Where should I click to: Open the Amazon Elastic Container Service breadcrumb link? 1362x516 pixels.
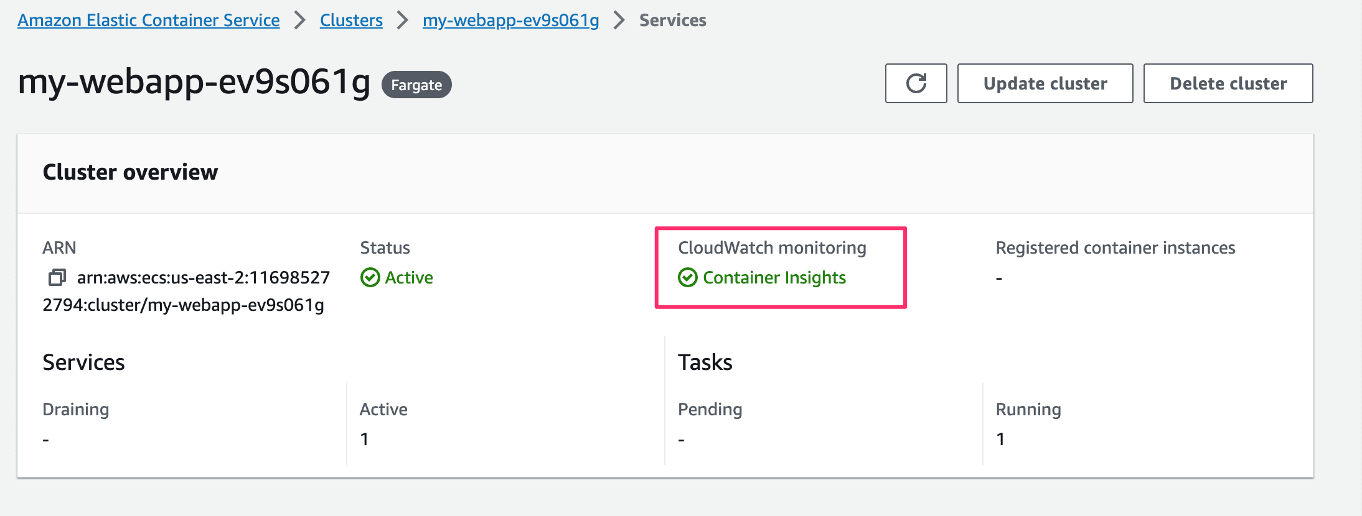pyautogui.click(x=149, y=21)
